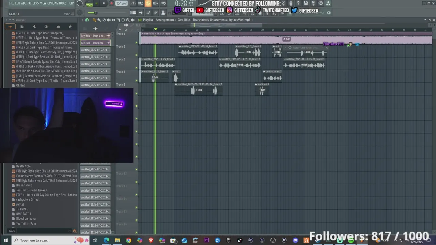This screenshot has height=245, width=436.
Task: Select 'cashpote x Gifted' in the browser
Action: coord(28,200)
